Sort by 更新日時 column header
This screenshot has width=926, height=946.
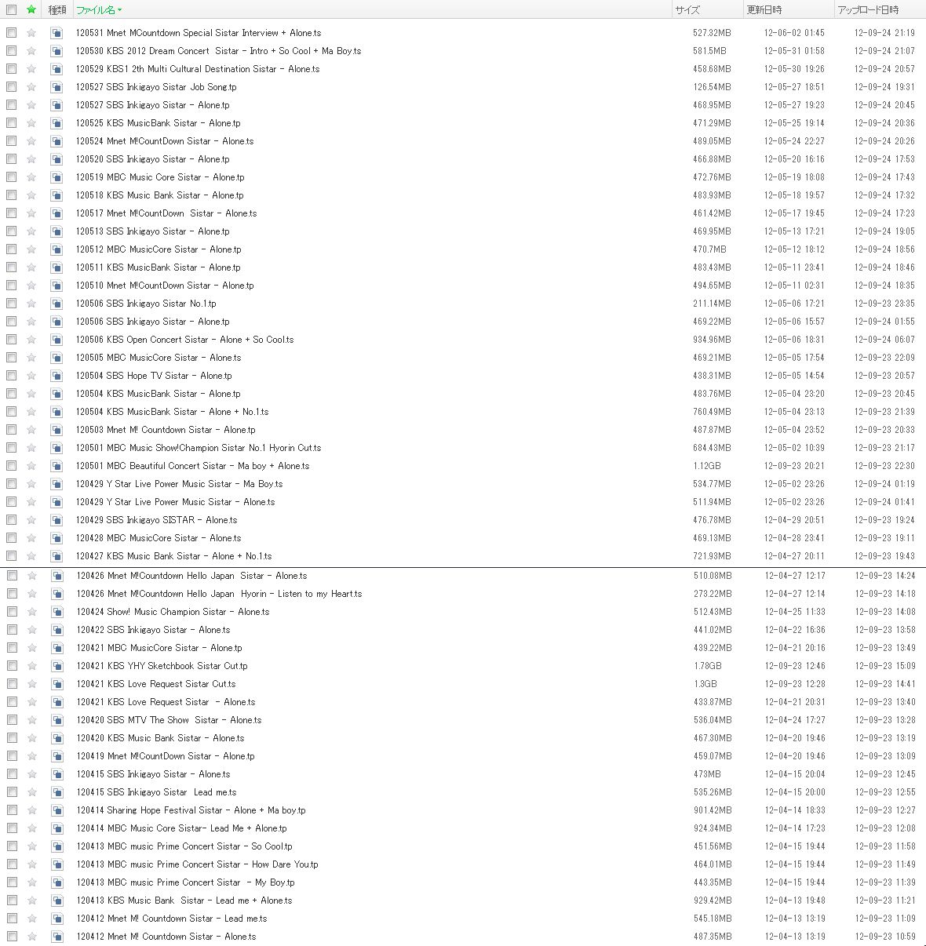click(x=764, y=9)
